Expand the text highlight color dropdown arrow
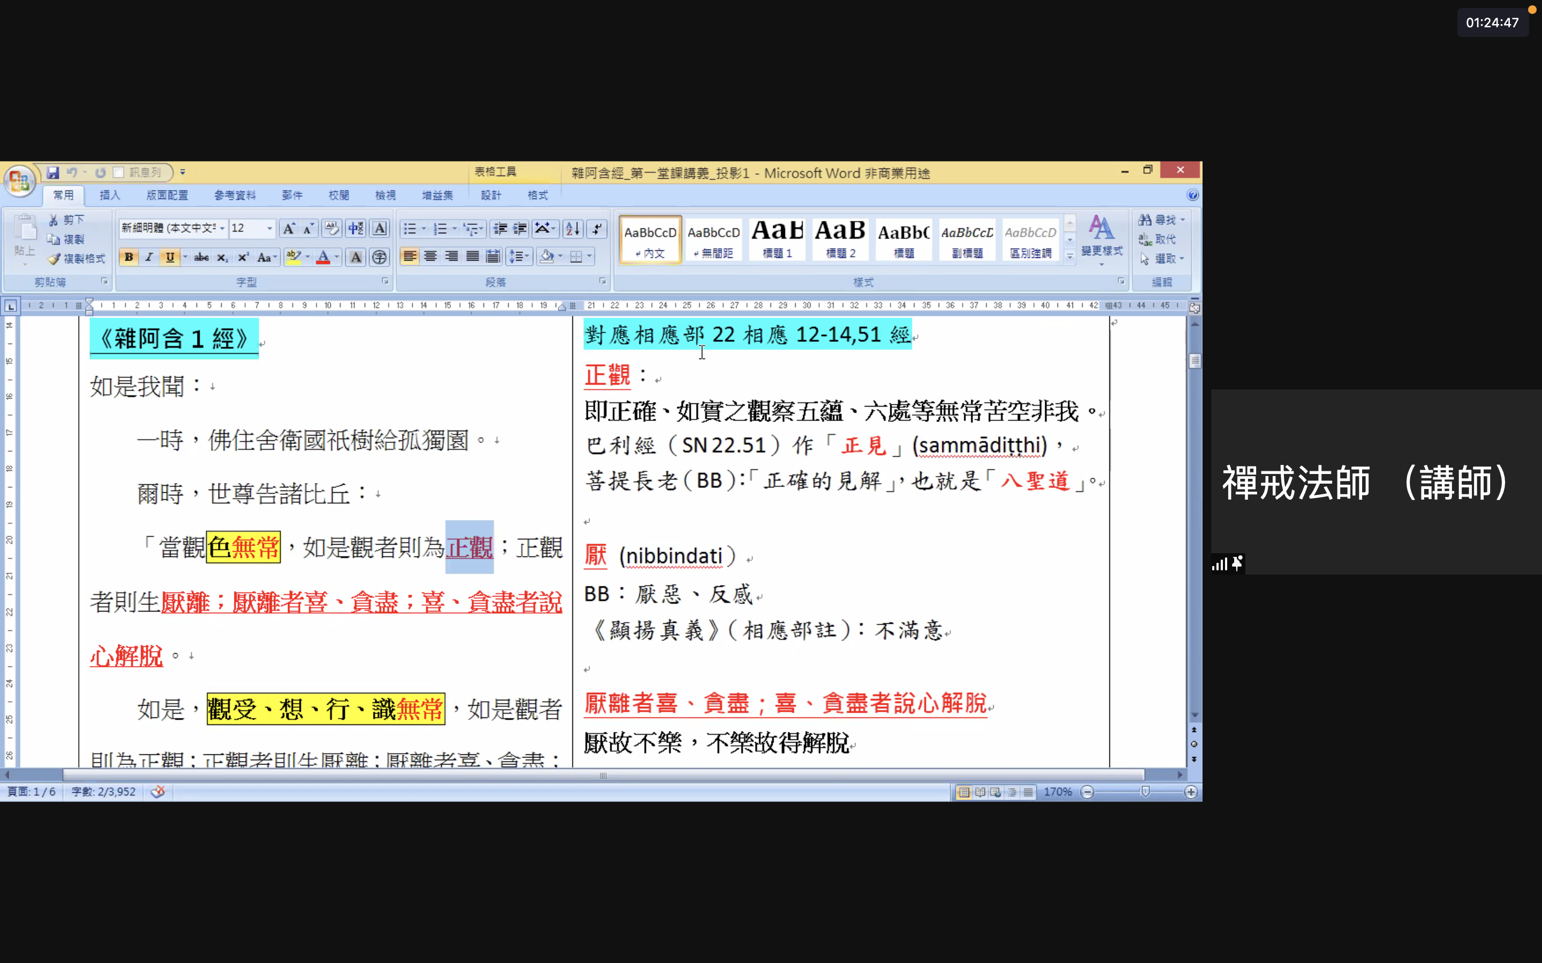Image resolution: width=1542 pixels, height=963 pixels. click(308, 257)
